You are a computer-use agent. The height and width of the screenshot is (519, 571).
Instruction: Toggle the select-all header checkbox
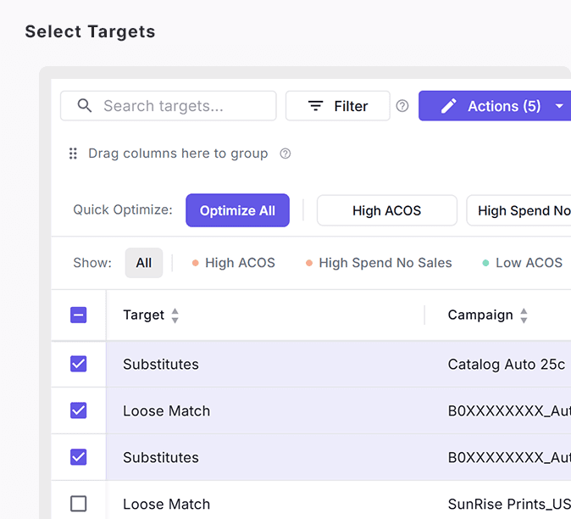point(78,315)
